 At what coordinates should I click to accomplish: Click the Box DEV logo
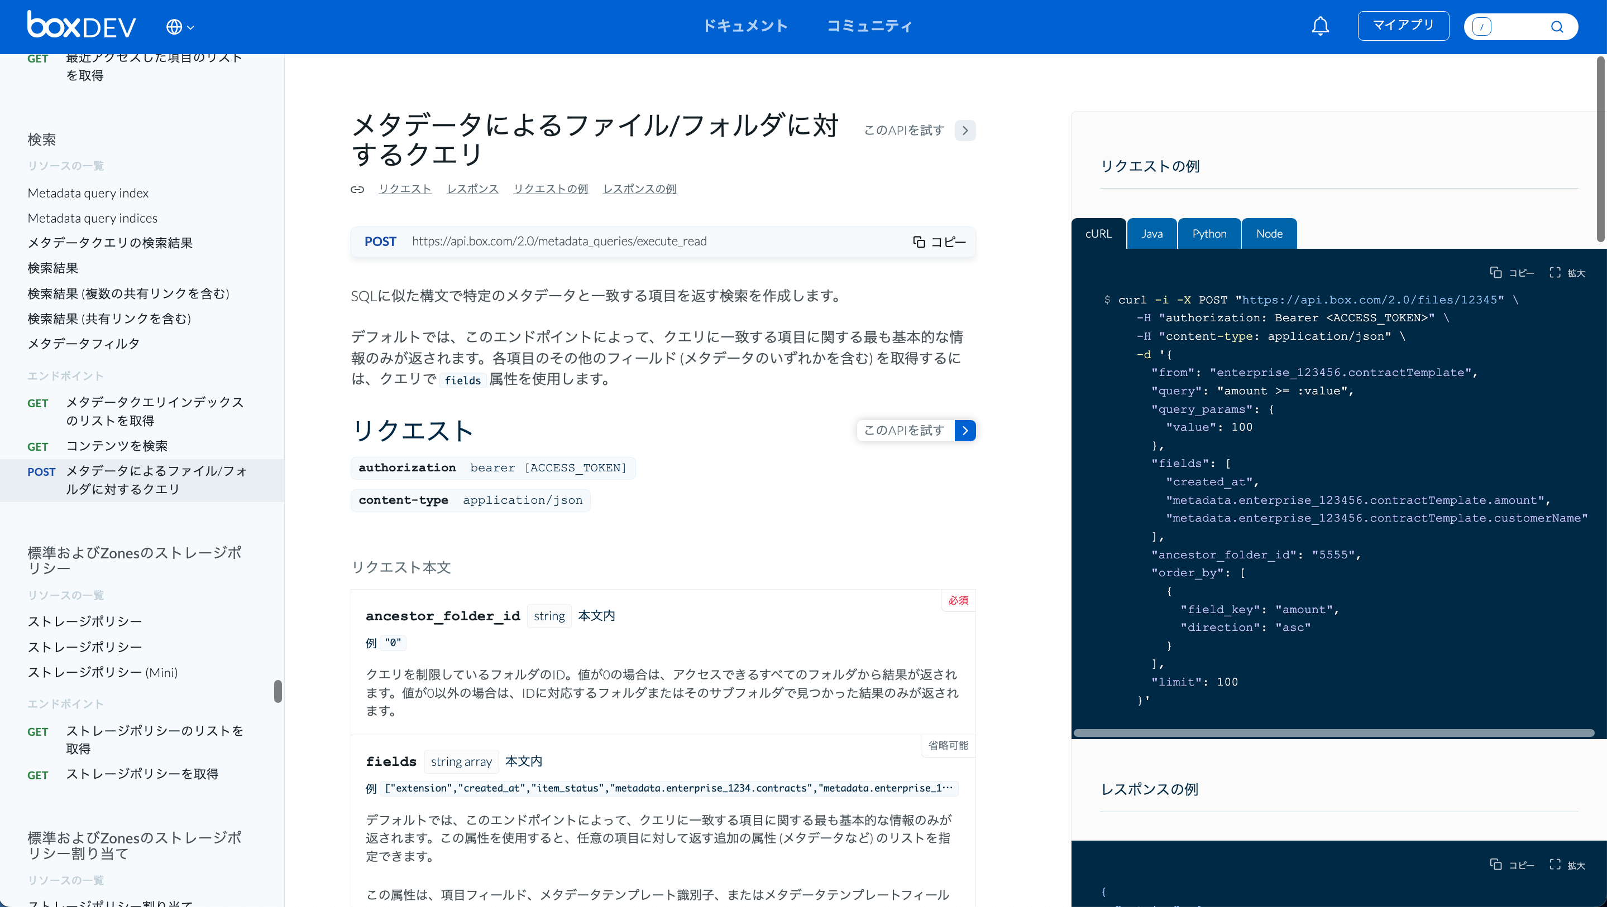tap(82, 26)
